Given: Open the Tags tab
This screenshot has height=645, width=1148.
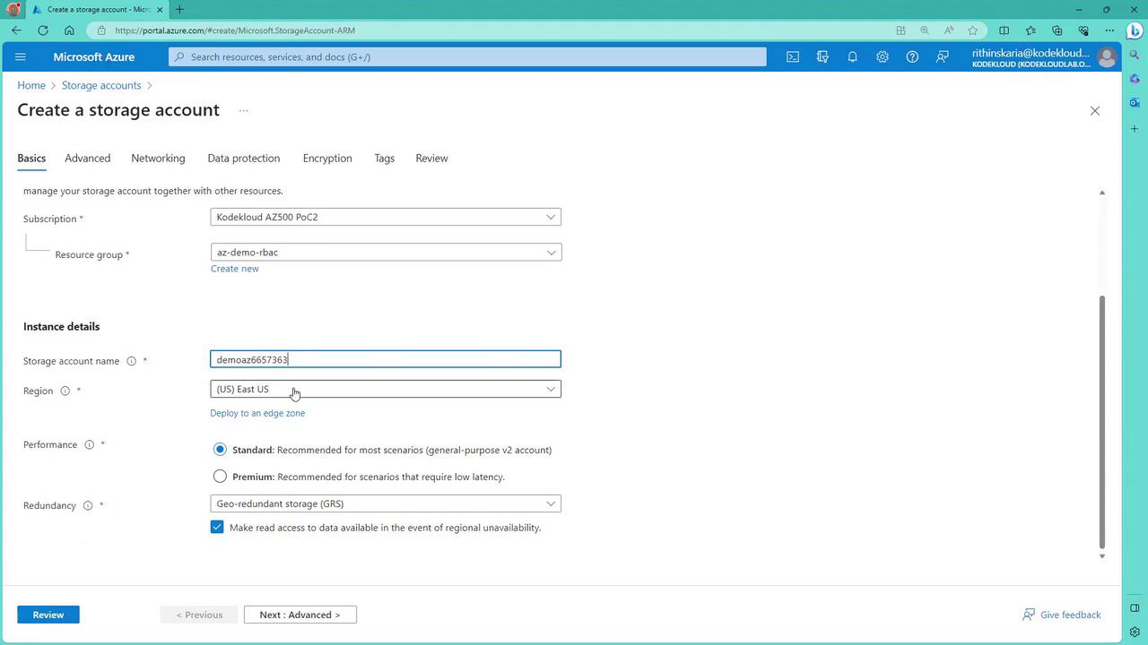Looking at the screenshot, I should coord(385,159).
